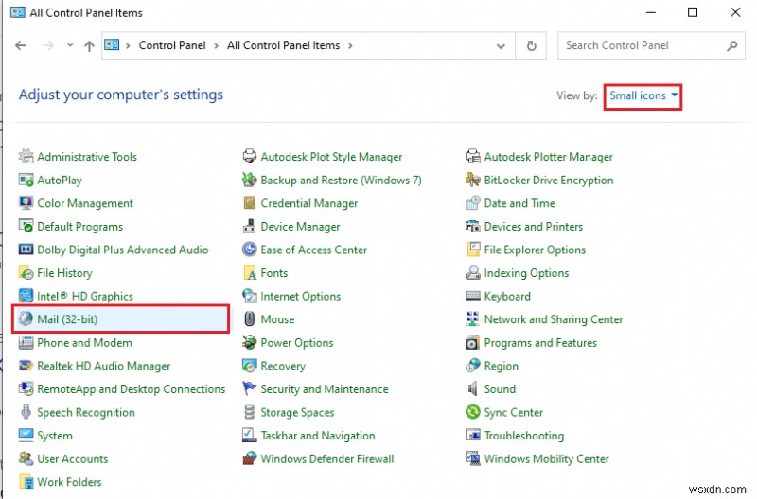This screenshot has height=499, width=757.
Task: Open Windows Mobility Center link
Action: pos(547,459)
